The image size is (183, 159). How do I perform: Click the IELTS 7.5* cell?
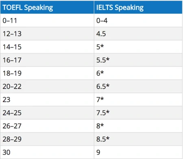click(x=138, y=113)
